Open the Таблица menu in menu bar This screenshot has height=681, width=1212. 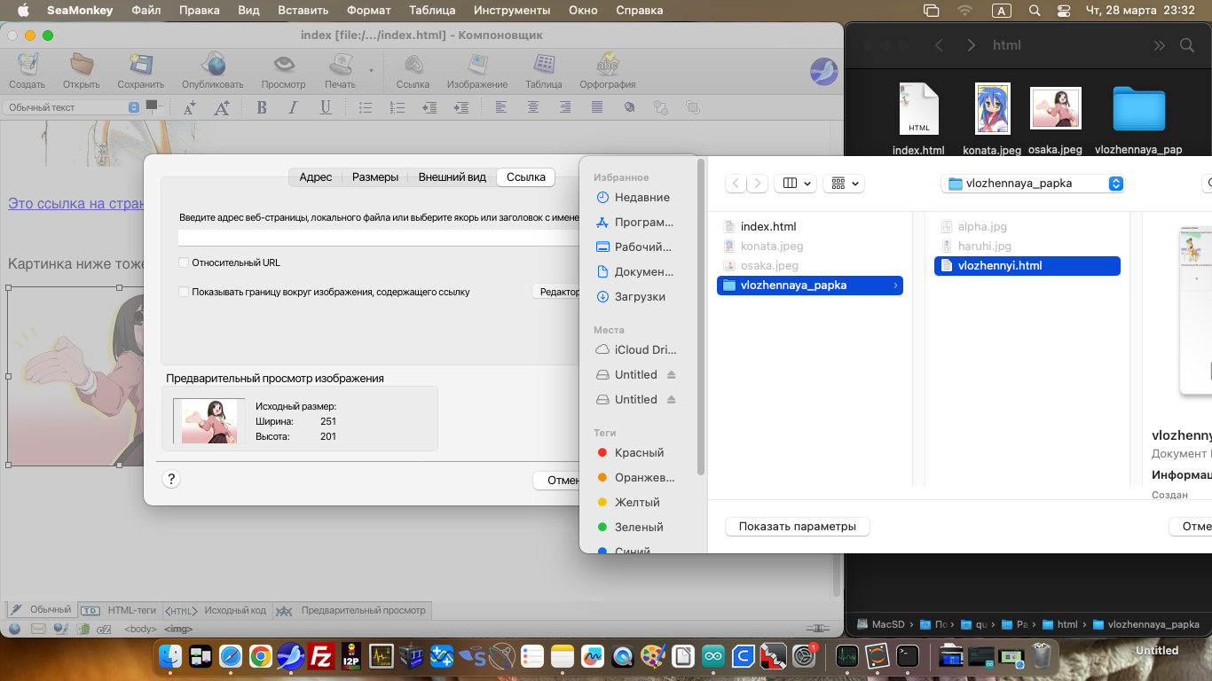coord(432,11)
